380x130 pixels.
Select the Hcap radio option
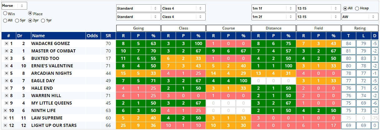[x=357, y=8]
